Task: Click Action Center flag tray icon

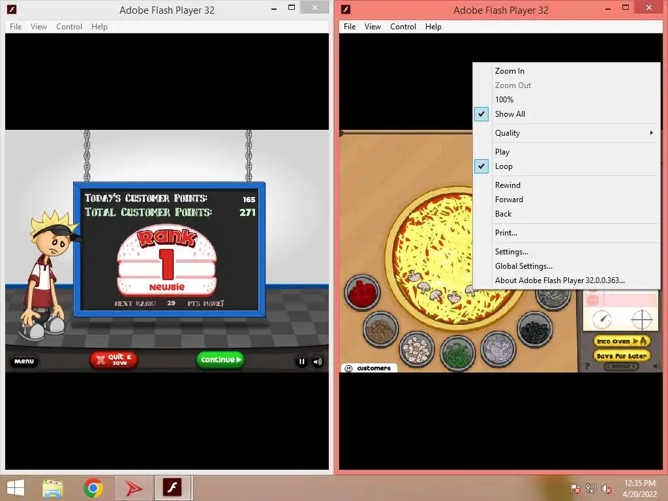Action: click(x=575, y=488)
